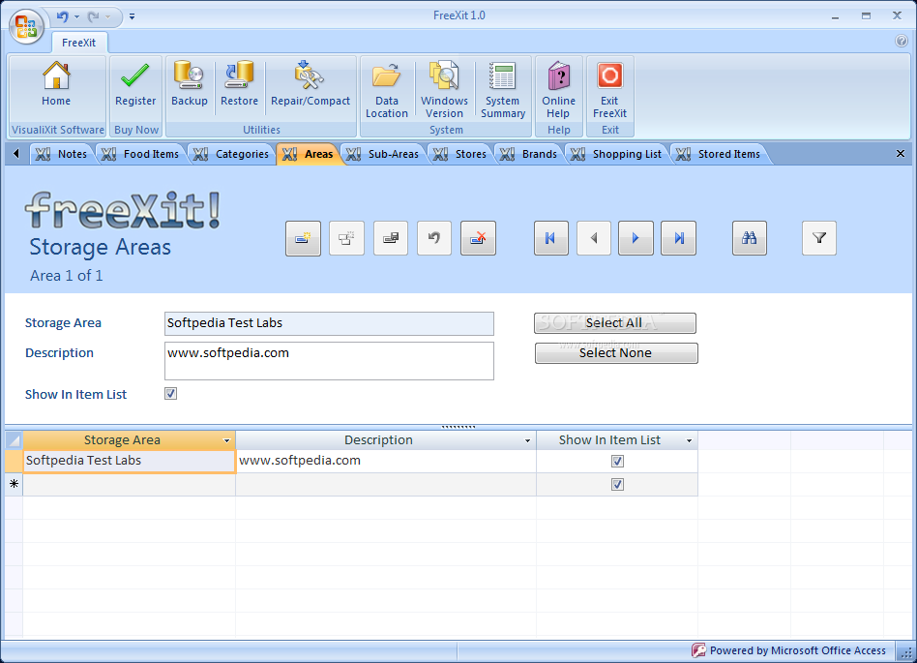Image resolution: width=917 pixels, height=663 pixels.
Task: Undo changes in the record toolbar
Action: (434, 238)
